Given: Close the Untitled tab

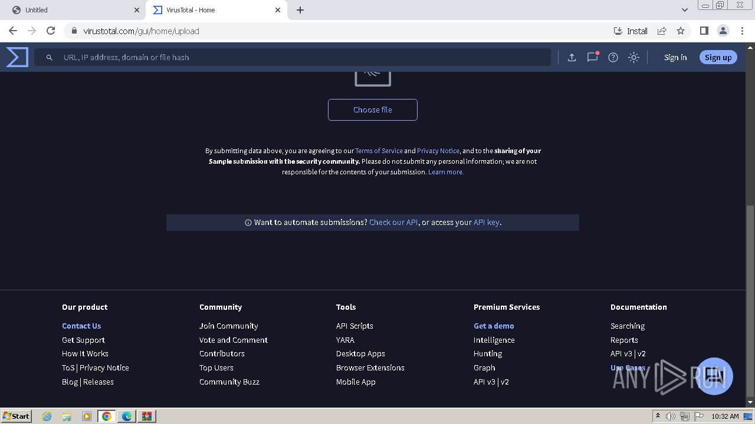Looking at the screenshot, I should pyautogui.click(x=137, y=10).
